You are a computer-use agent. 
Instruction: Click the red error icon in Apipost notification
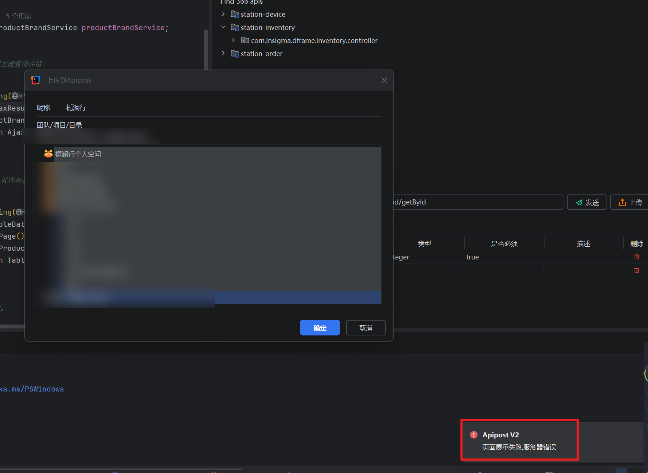click(473, 435)
